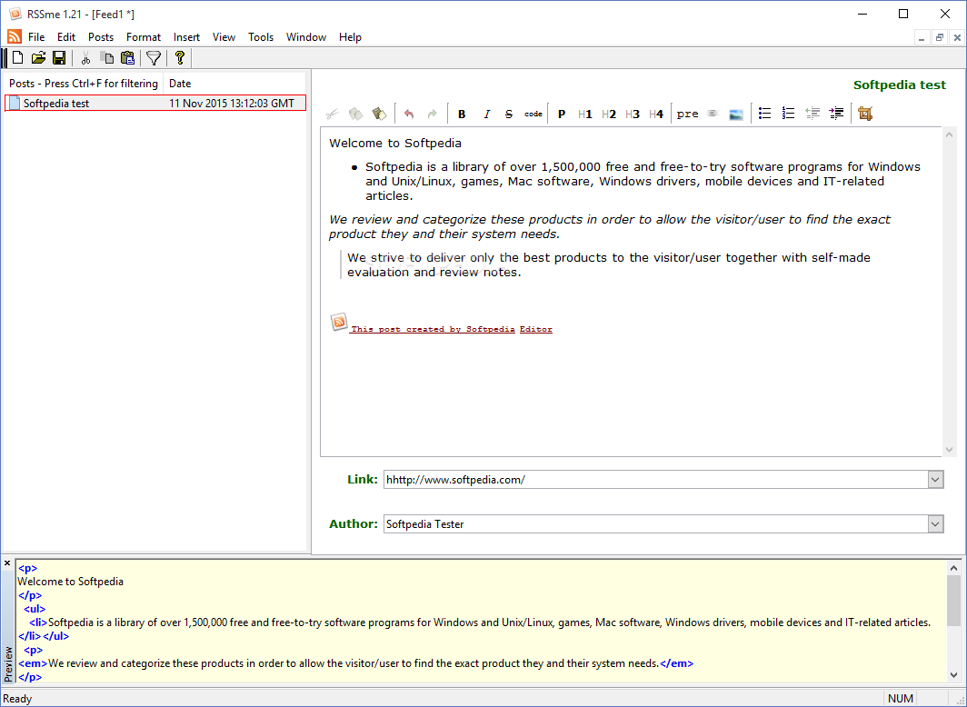Open the Edit menu
Viewport: 967px width, 707px height.
pos(66,37)
